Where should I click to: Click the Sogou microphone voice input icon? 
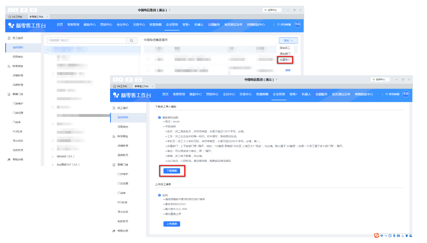click(394, 236)
